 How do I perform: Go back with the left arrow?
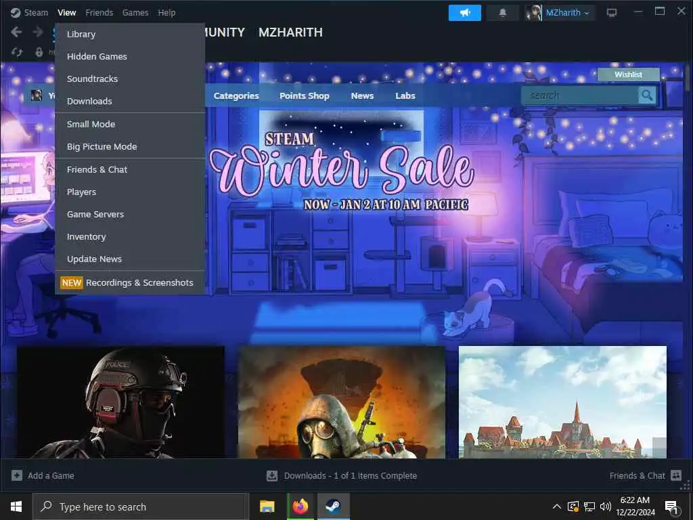click(16, 32)
